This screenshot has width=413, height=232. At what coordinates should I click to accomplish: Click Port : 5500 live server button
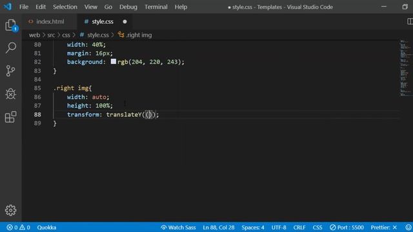click(x=347, y=227)
